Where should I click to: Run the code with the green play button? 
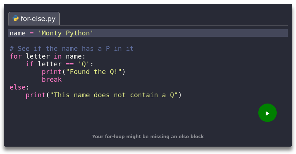click(267, 113)
